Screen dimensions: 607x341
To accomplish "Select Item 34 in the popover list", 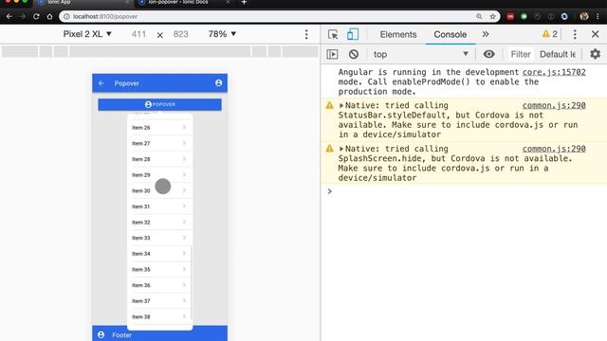I will tap(160, 254).
